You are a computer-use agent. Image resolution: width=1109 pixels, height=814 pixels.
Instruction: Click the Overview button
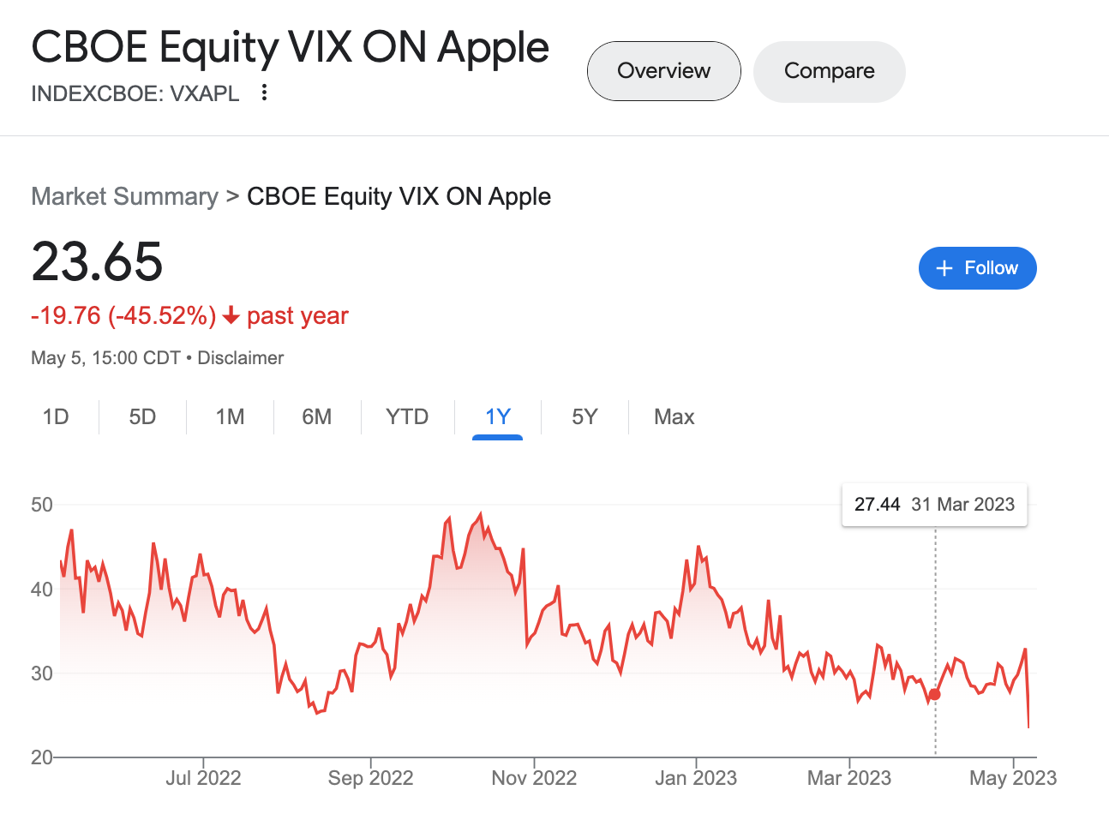point(663,71)
